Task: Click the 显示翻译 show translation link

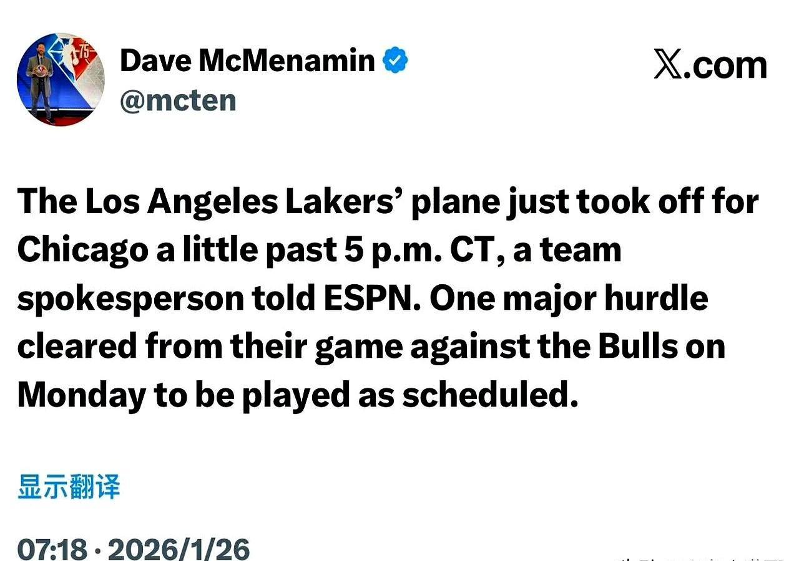Action: [69, 487]
